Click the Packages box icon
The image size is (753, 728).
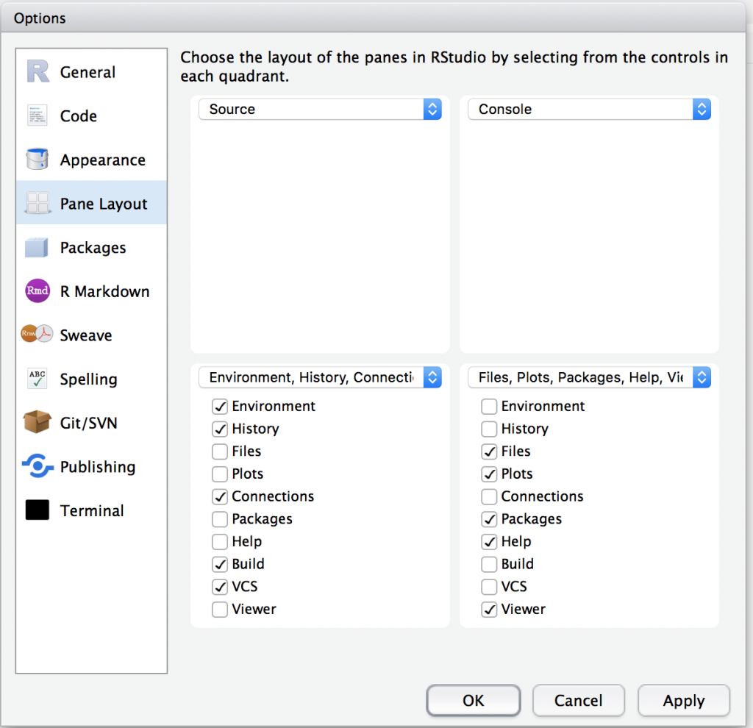[x=38, y=248]
